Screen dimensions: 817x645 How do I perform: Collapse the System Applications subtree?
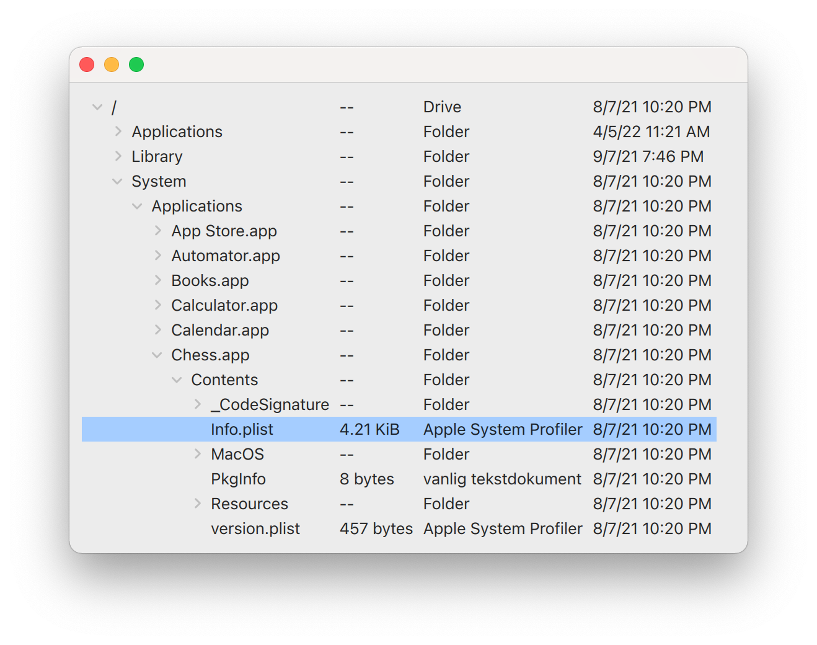click(x=137, y=206)
